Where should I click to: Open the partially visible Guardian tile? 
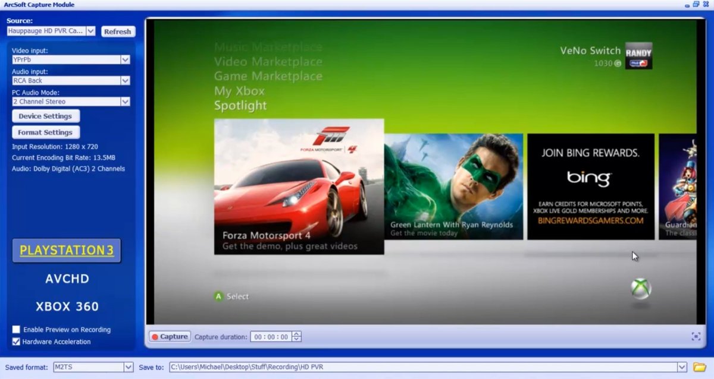click(678, 187)
